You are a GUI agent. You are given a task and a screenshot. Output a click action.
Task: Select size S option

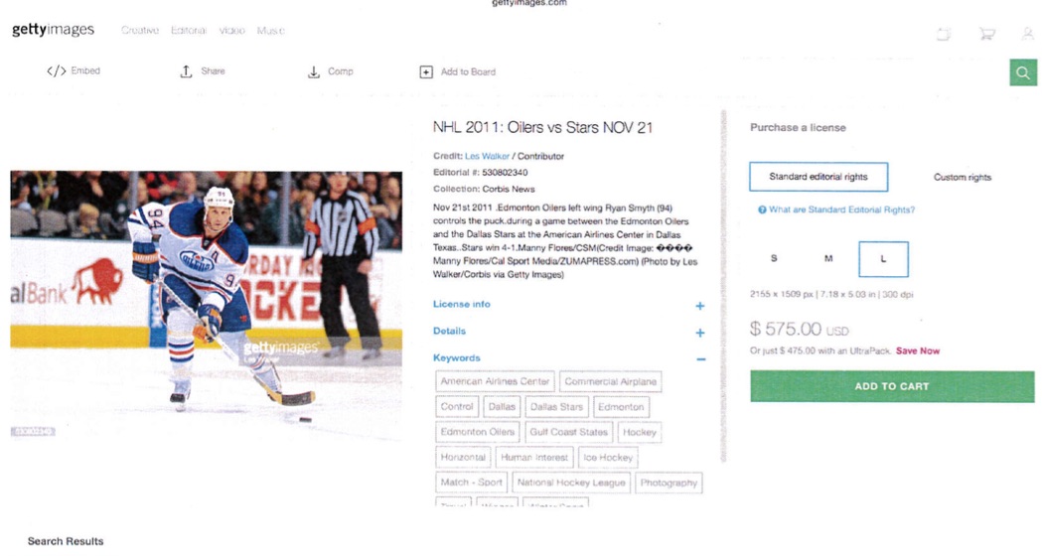[774, 258]
